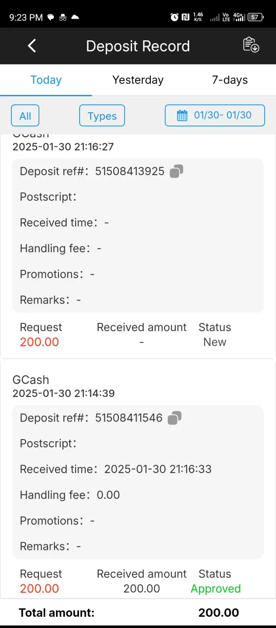This screenshot has width=276, height=628.
Task: Select the All filter button
Action: 25,116
